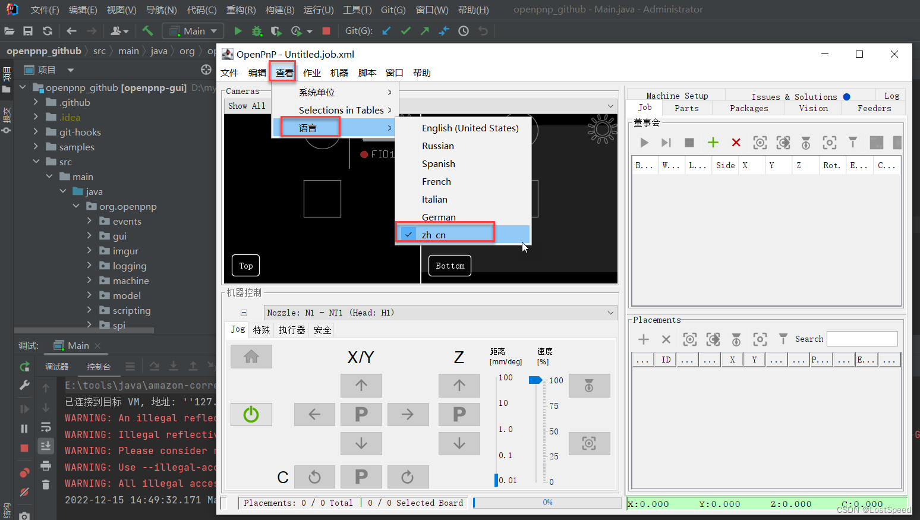920x520 pixels.
Task: Click the sync refresh icon in IntelliJ toolbar
Action: (48, 31)
